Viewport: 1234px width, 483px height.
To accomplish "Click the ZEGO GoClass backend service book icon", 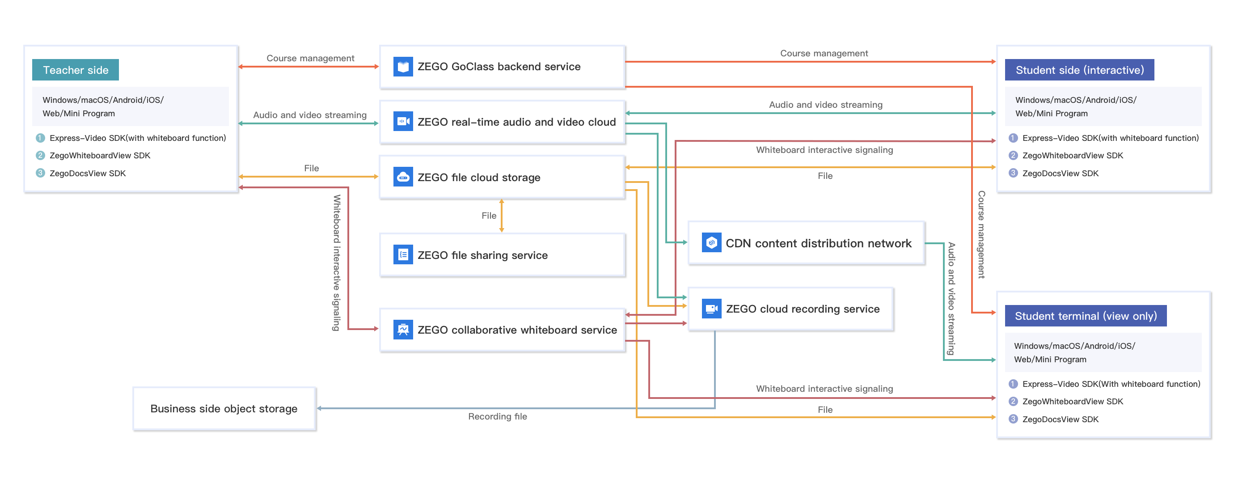I will pyautogui.click(x=403, y=67).
